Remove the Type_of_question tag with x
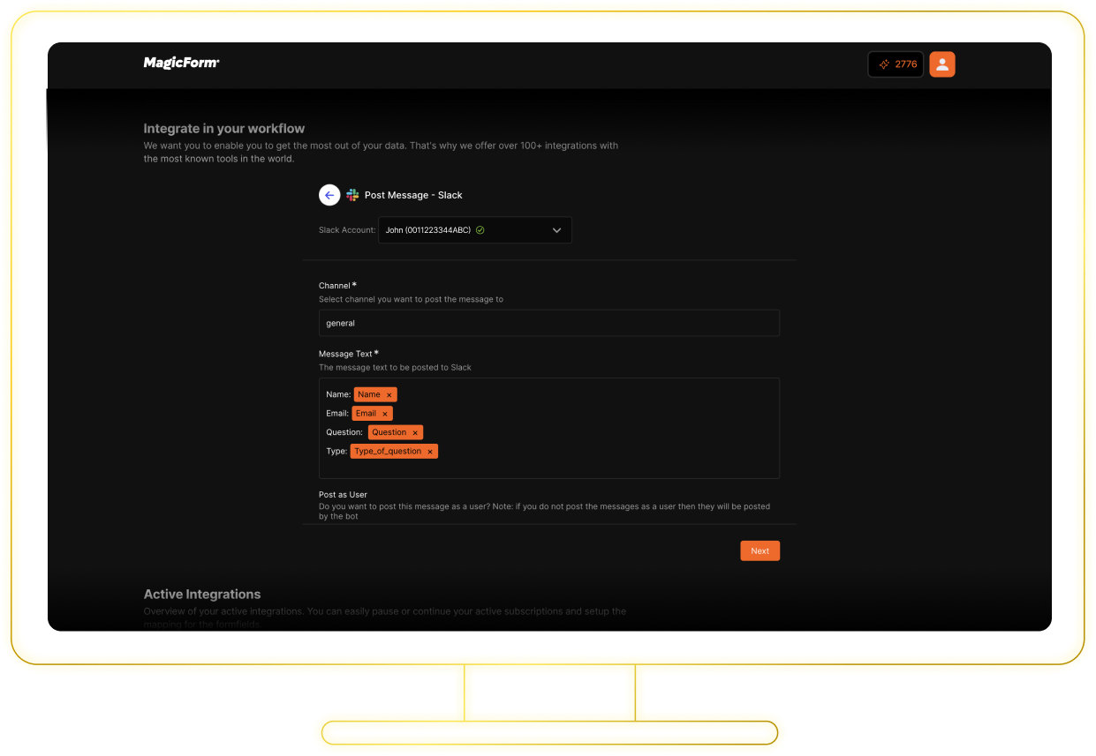Image resolution: width=1096 pixels, height=756 pixels. click(x=430, y=452)
